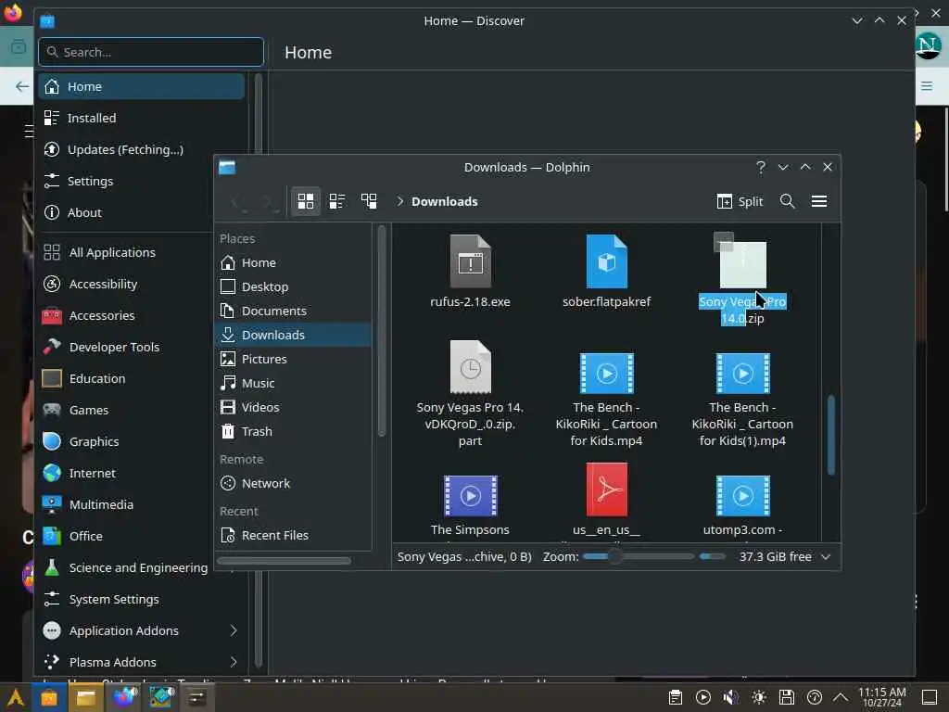949x712 pixels.
Task: Open Developer Tools category in Discover
Action: 126,347
